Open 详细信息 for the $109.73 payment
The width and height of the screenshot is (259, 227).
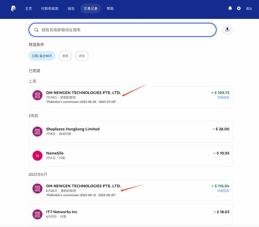click(x=223, y=98)
